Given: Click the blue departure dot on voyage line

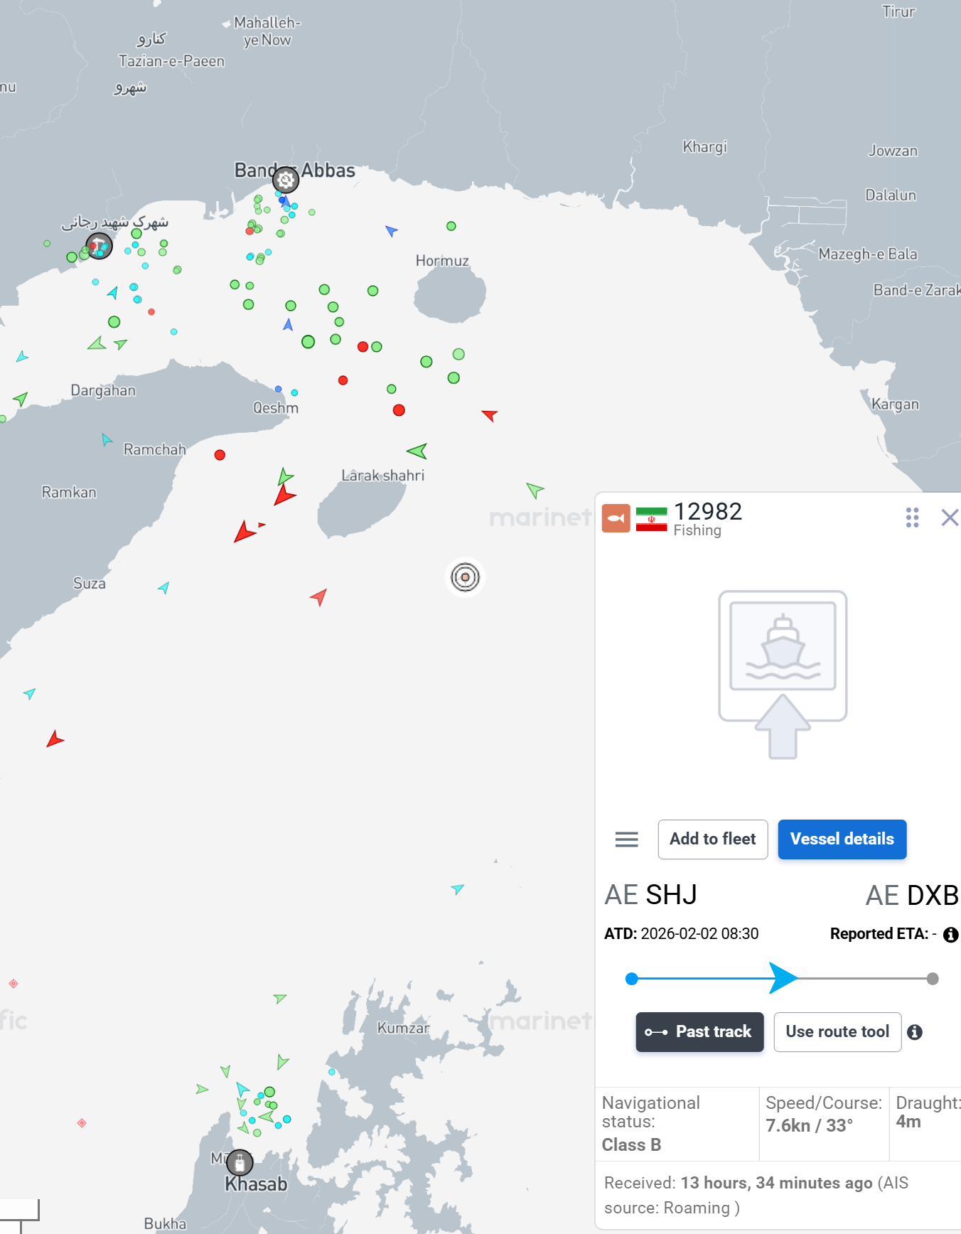Looking at the screenshot, I should click(x=631, y=979).
